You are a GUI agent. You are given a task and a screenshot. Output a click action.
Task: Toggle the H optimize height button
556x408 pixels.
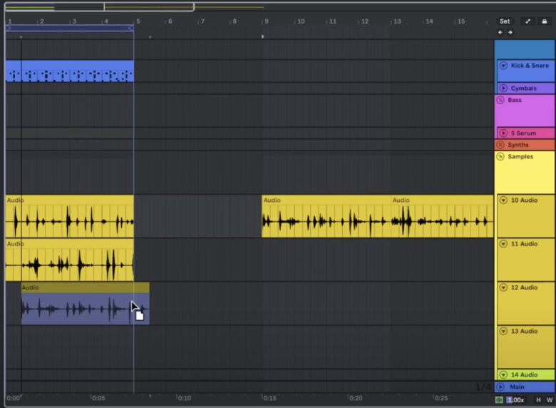[x=538, y=400]
